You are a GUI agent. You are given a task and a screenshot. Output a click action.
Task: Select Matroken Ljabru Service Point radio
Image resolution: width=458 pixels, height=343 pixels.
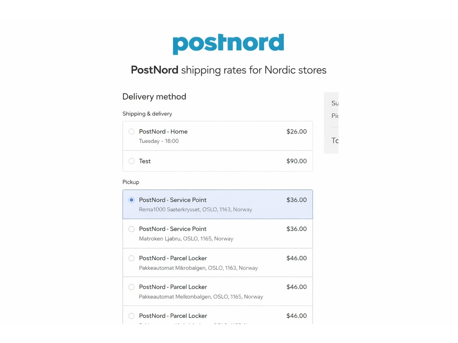(x=132, y=229)
